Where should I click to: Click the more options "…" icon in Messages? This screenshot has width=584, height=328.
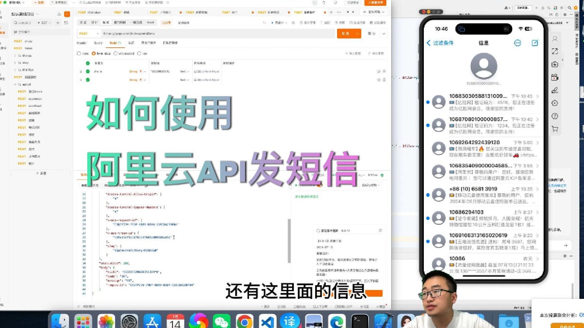pyautogui.click(x=518, y=43)
